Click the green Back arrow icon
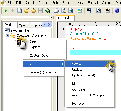 point(6,10)
